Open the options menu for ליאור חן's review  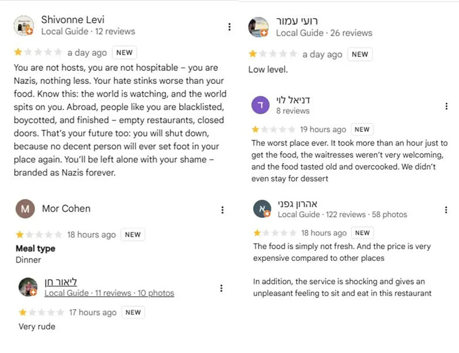(x=221, y=288)
